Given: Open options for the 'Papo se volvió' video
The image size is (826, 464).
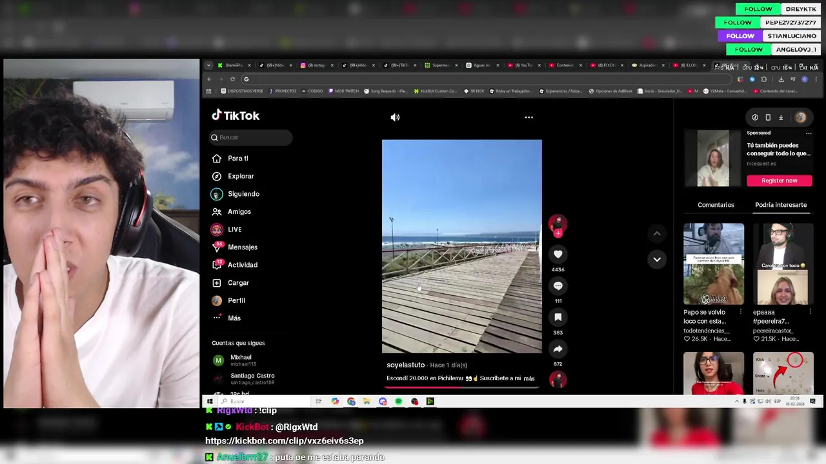Looking at the screenshot, I should (x=741, y=312).
